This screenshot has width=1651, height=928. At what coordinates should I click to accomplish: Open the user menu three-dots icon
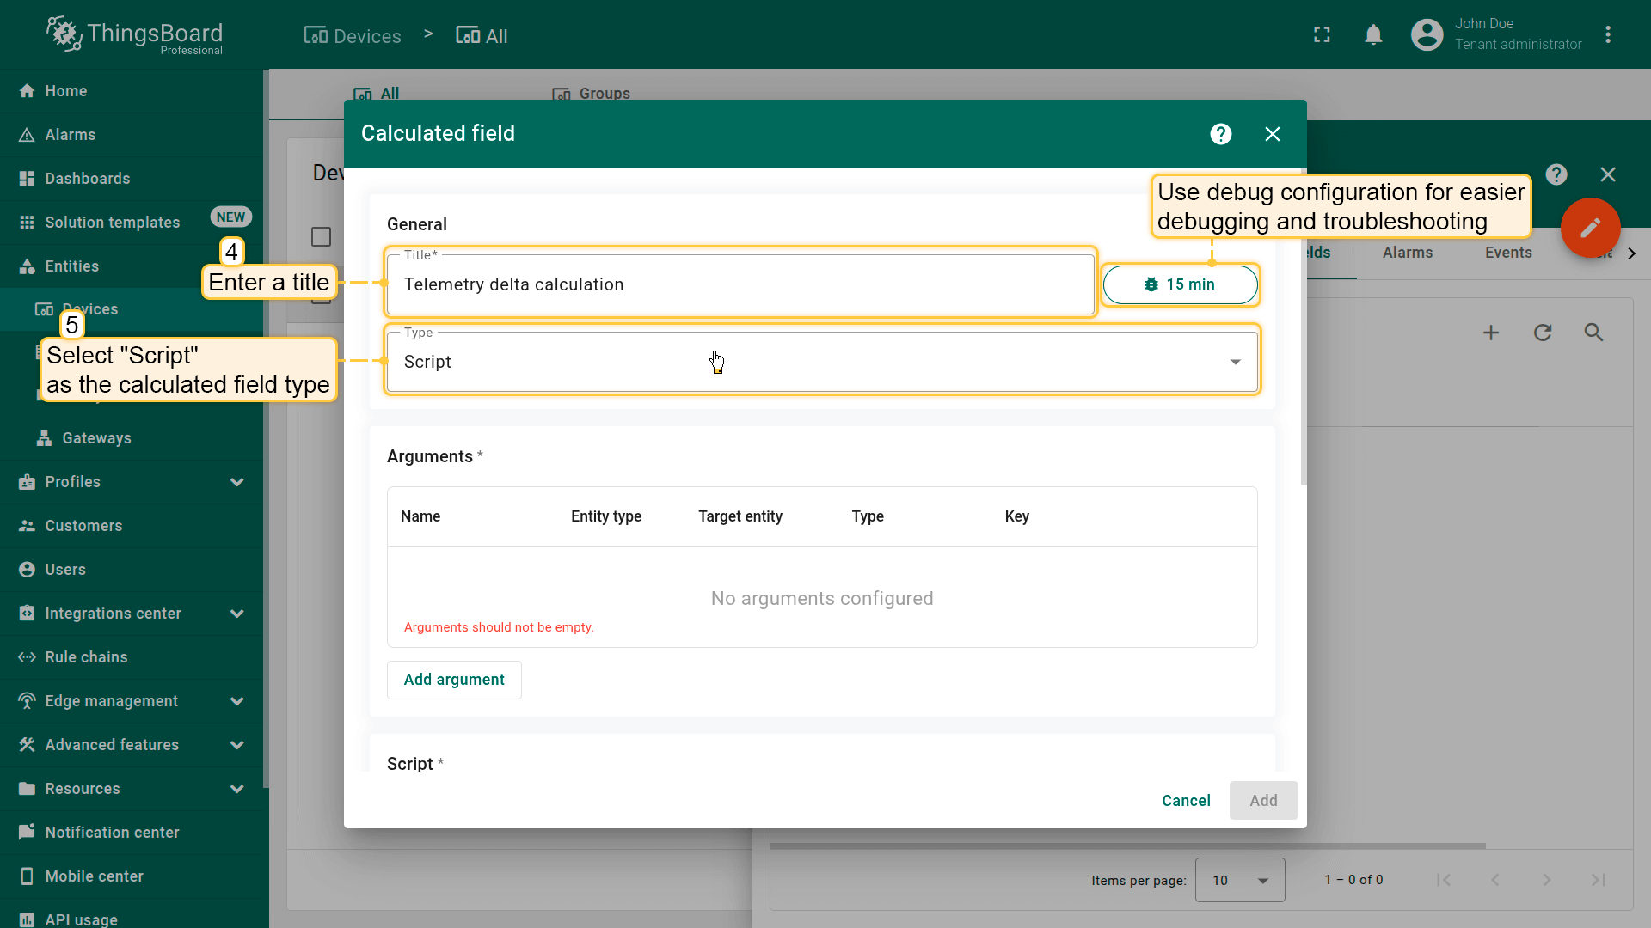click(x=1608, y=35)
